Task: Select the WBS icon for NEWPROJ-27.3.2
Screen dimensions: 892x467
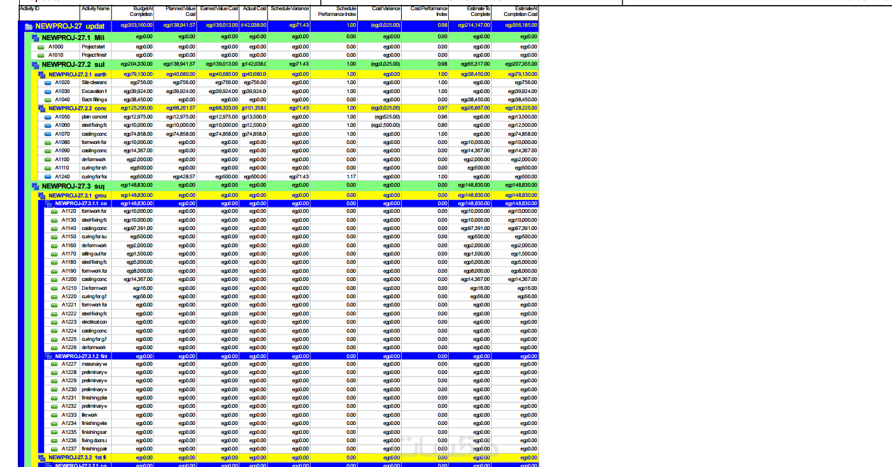Action: [x=42, y=457]
